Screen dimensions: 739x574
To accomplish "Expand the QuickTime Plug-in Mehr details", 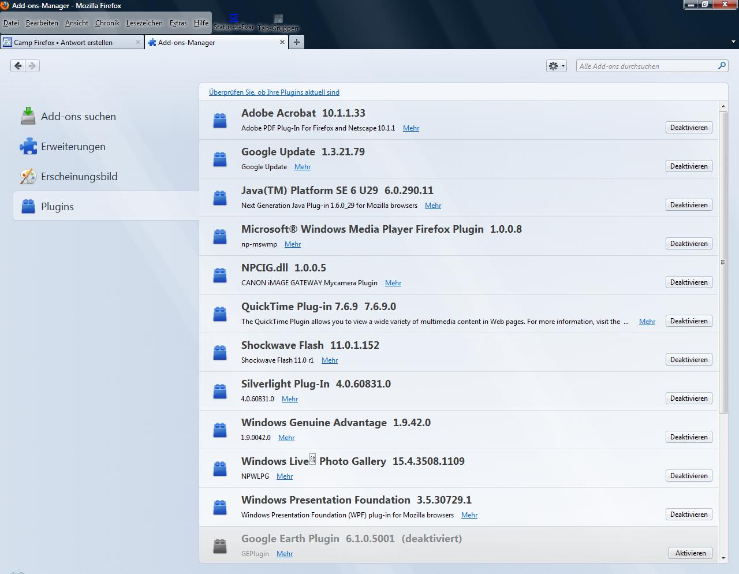I will tap(647, 322).
